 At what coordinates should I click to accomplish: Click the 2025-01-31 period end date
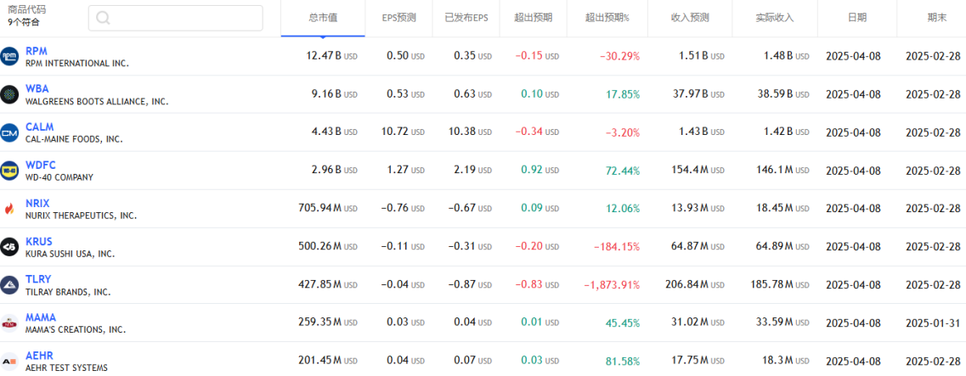coord(933,323)
